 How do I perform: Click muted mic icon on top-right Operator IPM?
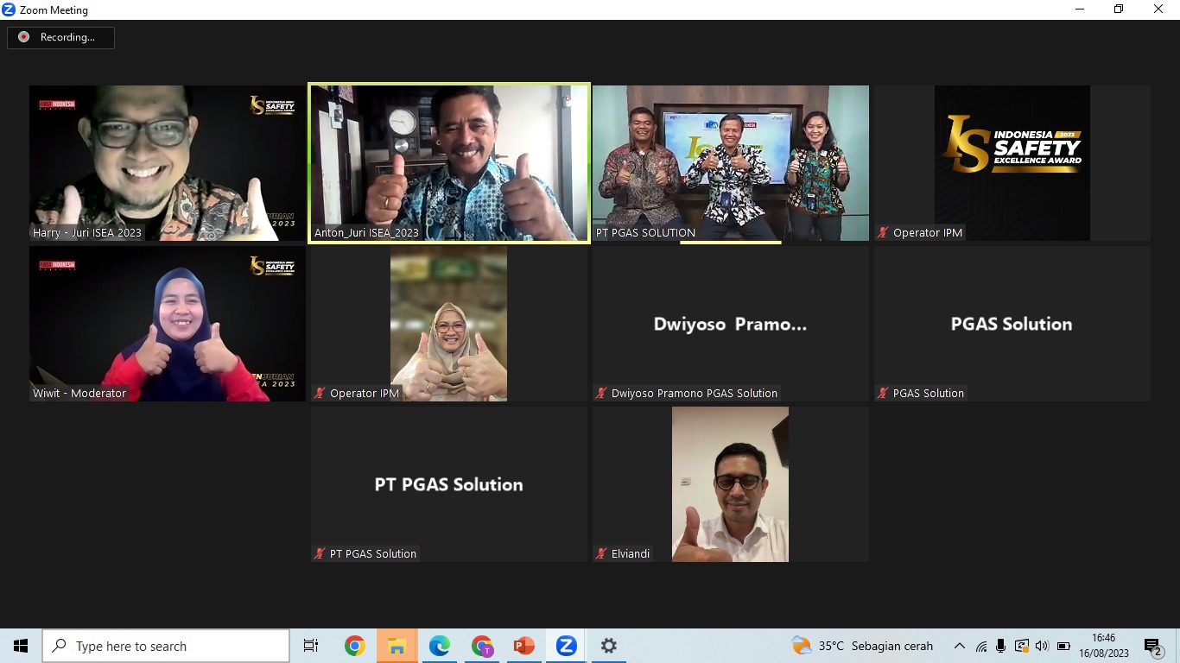pyautogui.click(x=883, y=232)
